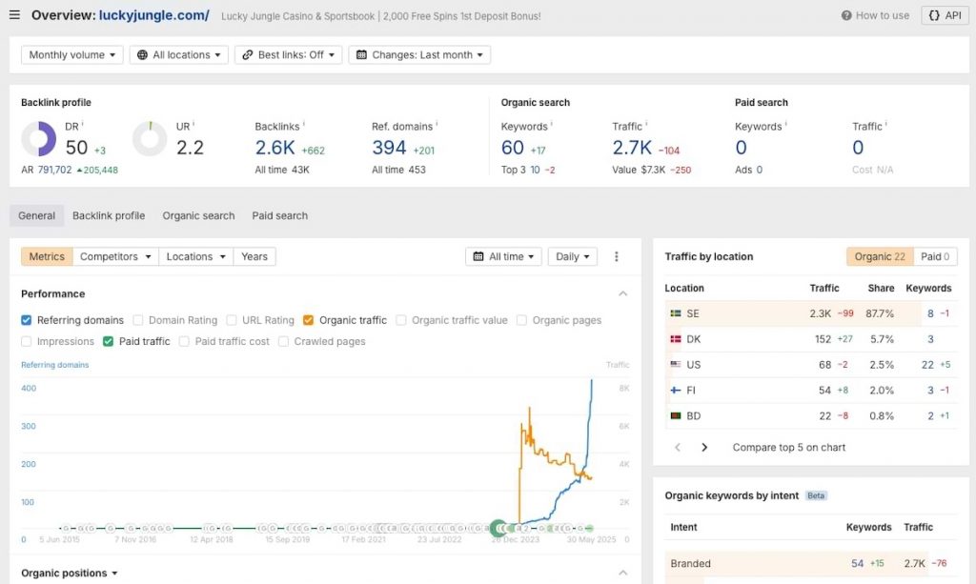Click the large green timeline marker
This screenshot has height=584, width=976.
pos(498,529)
